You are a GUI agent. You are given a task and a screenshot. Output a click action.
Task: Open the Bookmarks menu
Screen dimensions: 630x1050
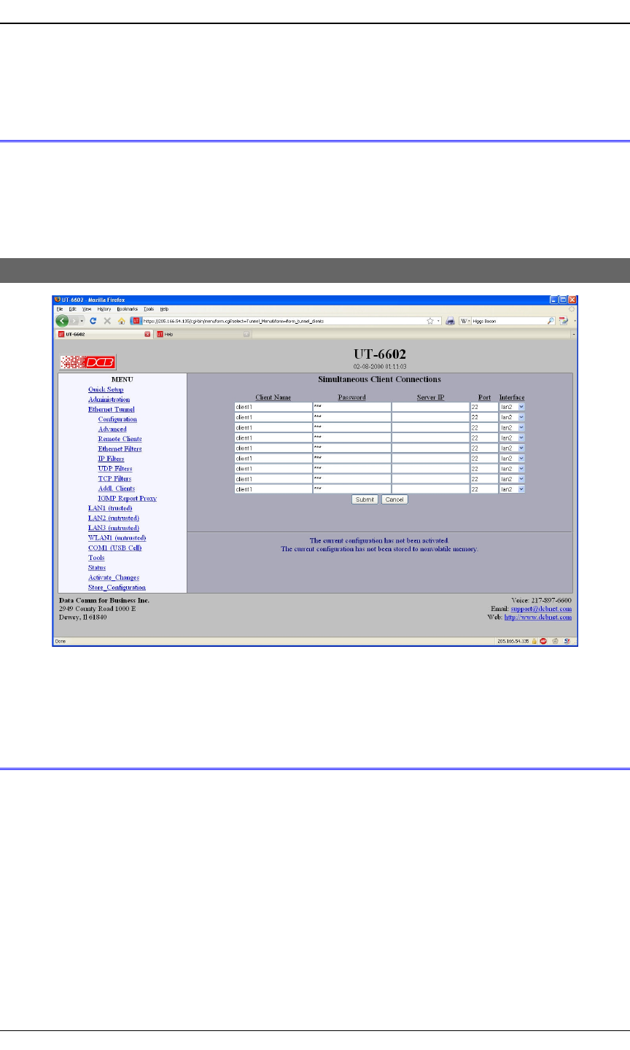pyautogui.click(x=127, y=309)
